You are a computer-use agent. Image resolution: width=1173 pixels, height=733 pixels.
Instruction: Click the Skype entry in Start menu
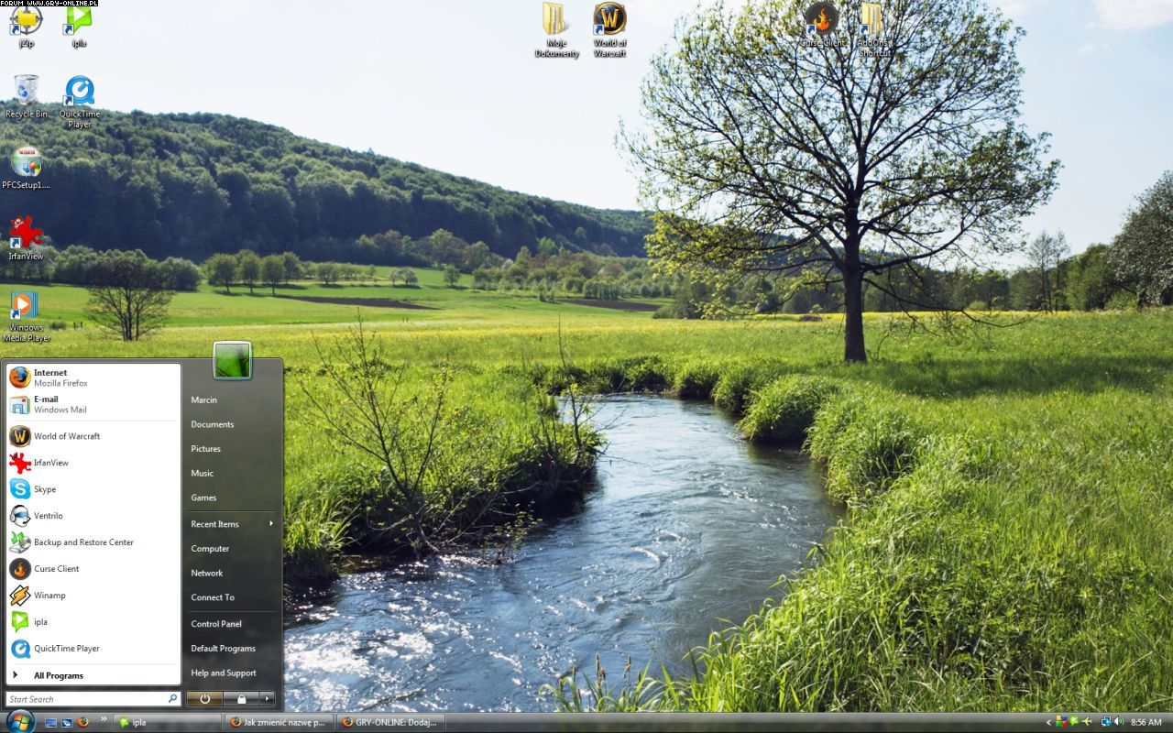pyautogui.click(x=45, y=489)
